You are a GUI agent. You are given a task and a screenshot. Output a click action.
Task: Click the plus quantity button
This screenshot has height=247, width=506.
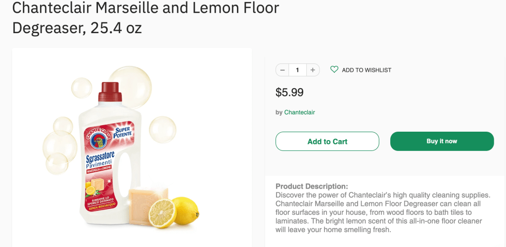(x=313, y=70)
